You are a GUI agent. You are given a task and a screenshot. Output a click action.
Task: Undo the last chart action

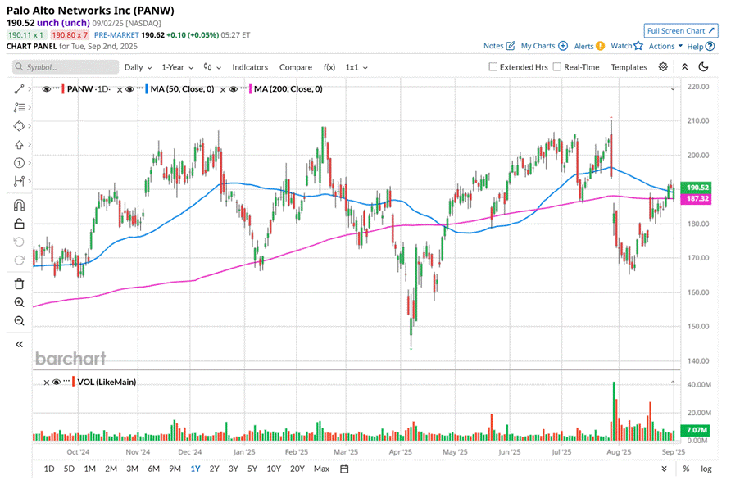coord(19,242)
